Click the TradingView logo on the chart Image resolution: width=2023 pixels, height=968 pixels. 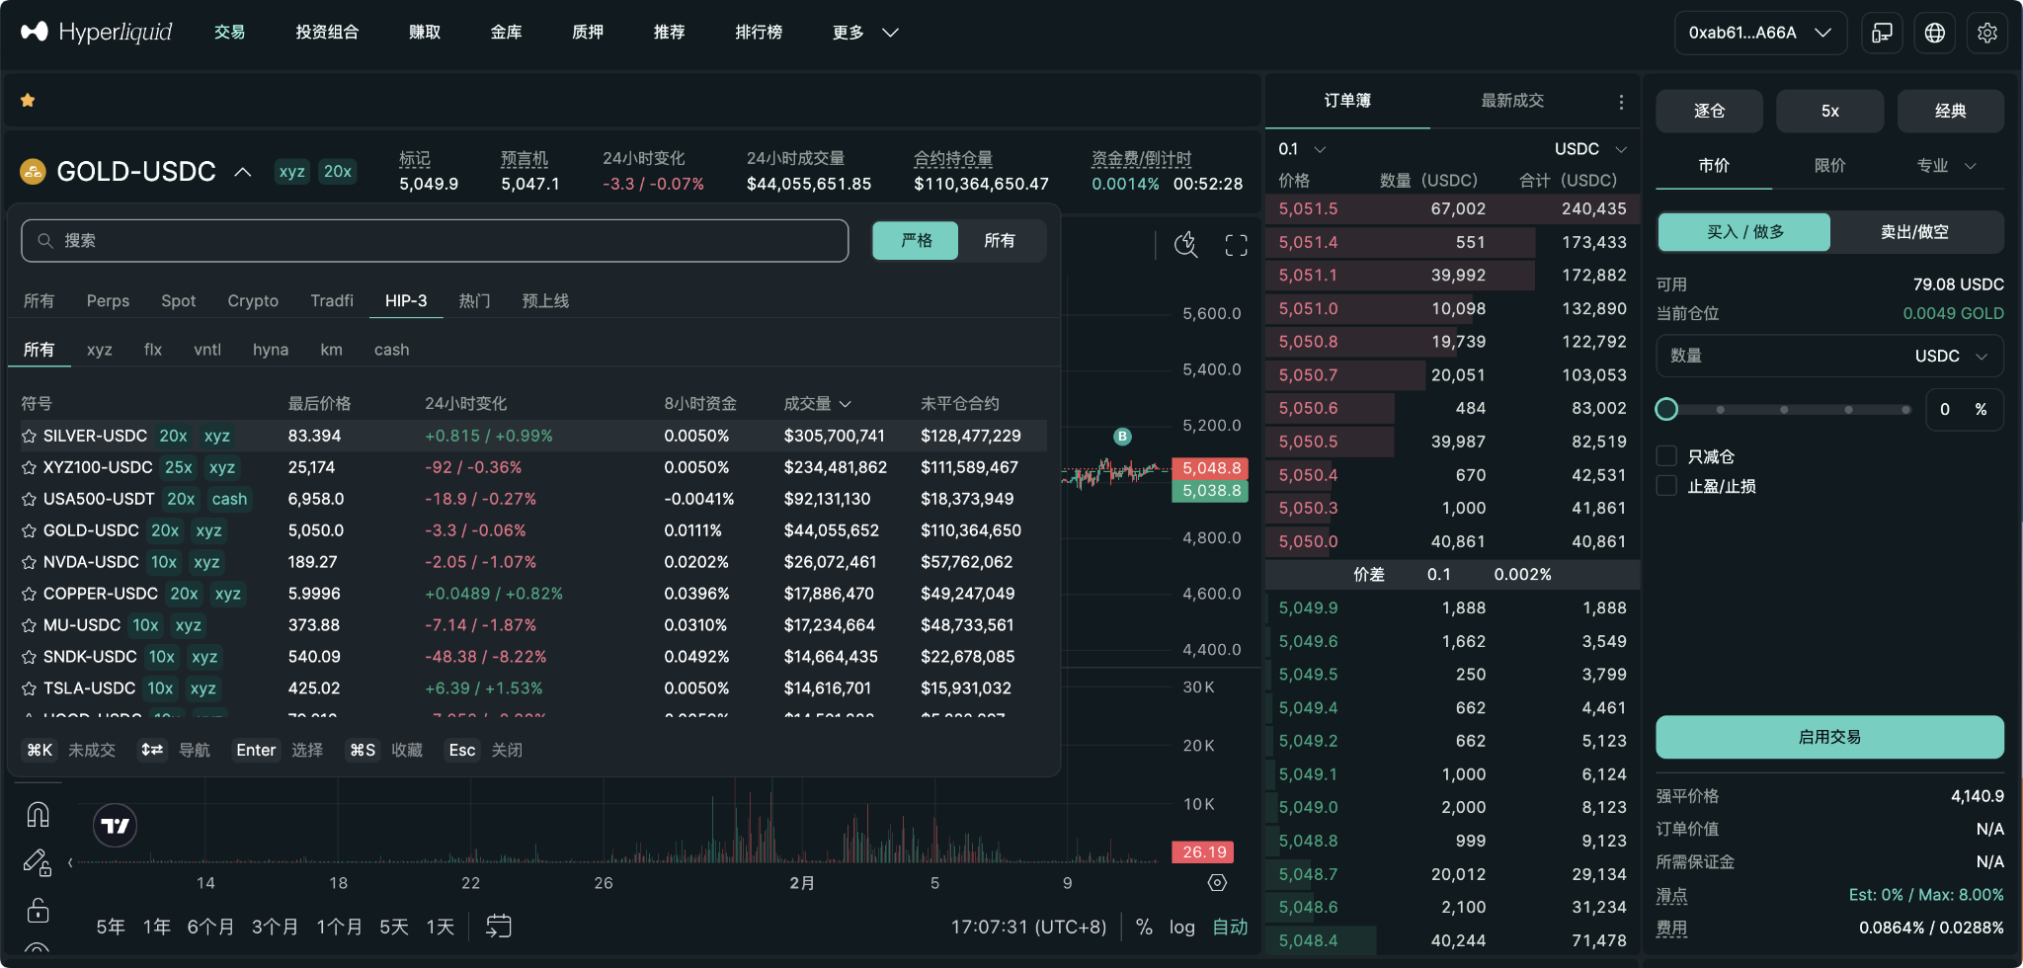(x=115, y=825)
